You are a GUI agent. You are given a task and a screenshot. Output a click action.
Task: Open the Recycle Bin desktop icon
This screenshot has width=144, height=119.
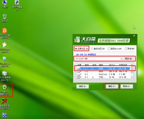5,18
